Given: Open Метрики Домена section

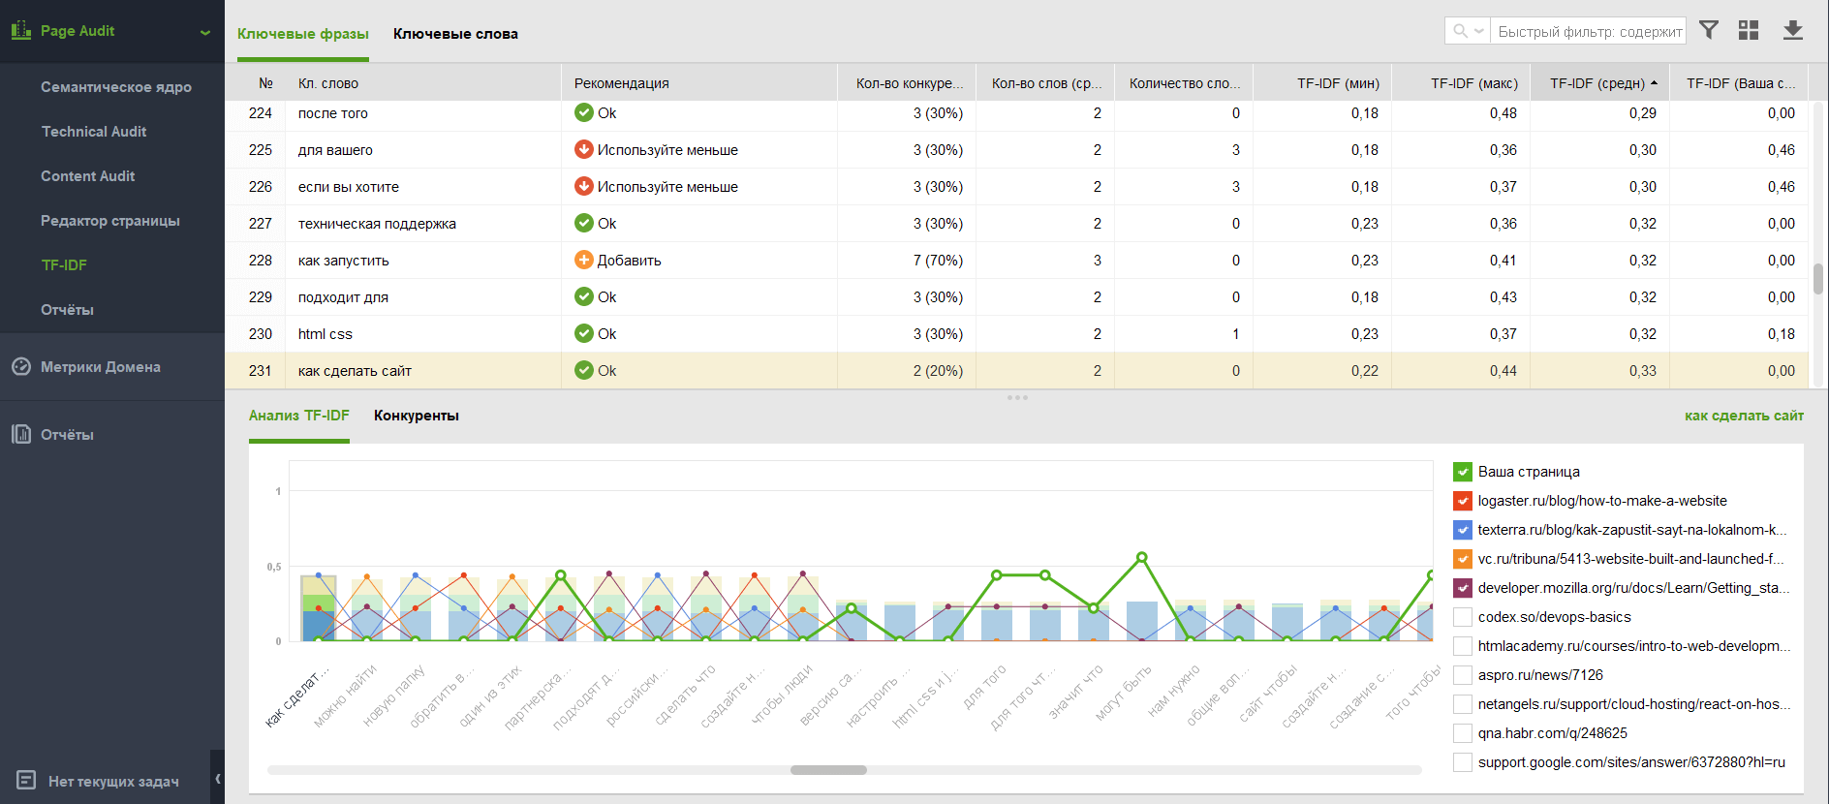Looking at the screenshot, I should tap(101, 367).
